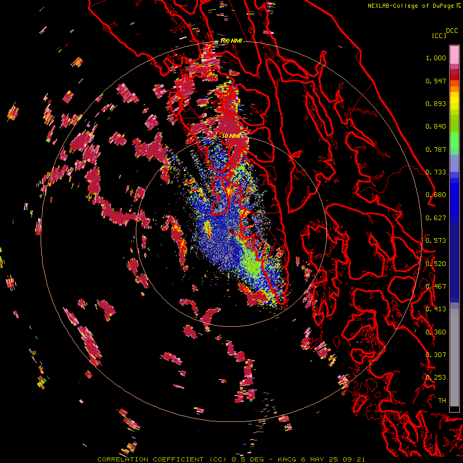
Task: Click the 50 NMI range ring label
Action: (231, 136)
